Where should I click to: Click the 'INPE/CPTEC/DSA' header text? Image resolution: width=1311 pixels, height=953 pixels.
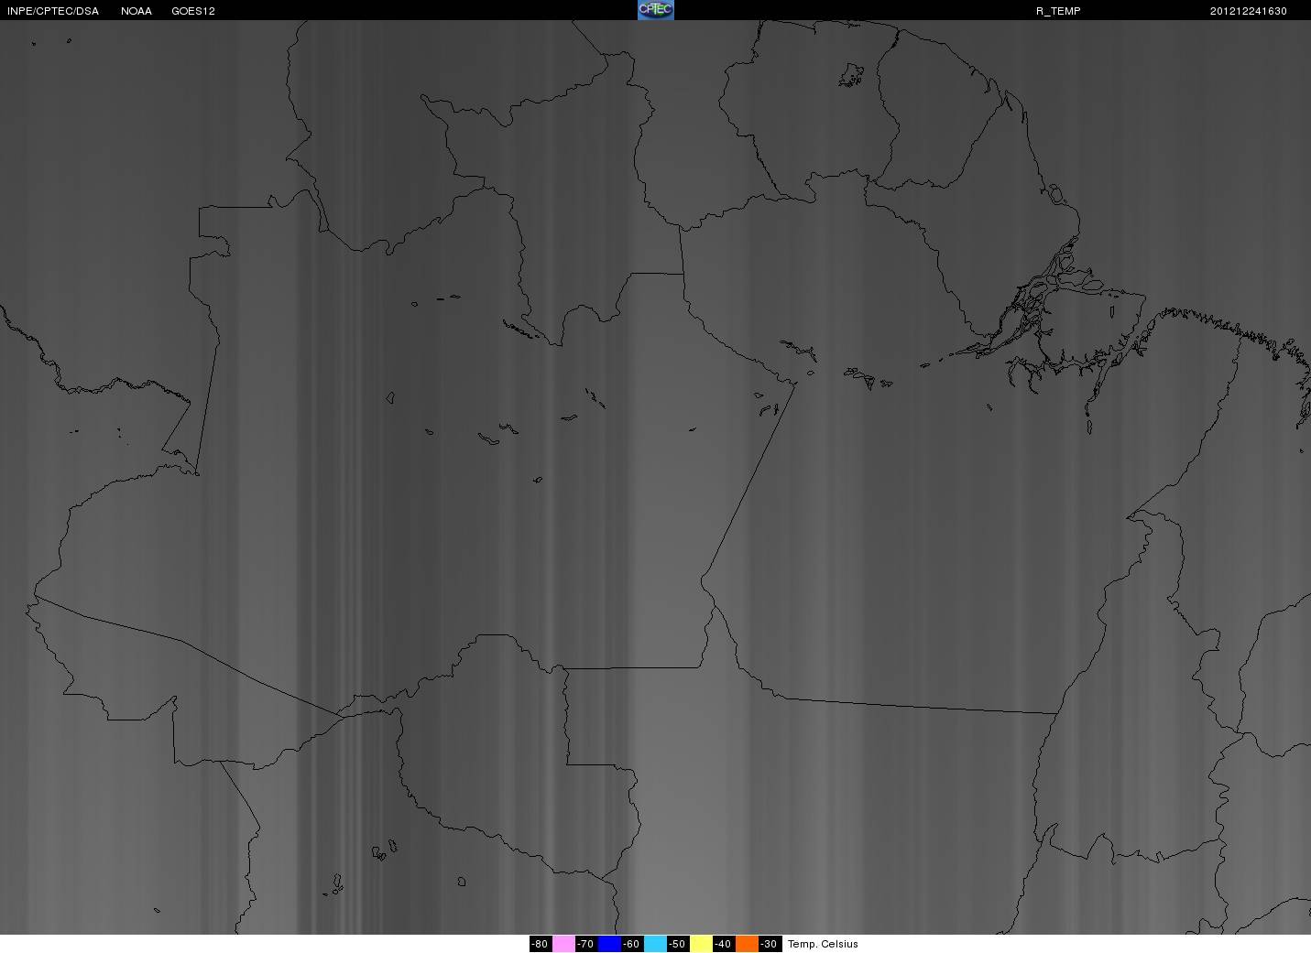[x=53, y=11]
